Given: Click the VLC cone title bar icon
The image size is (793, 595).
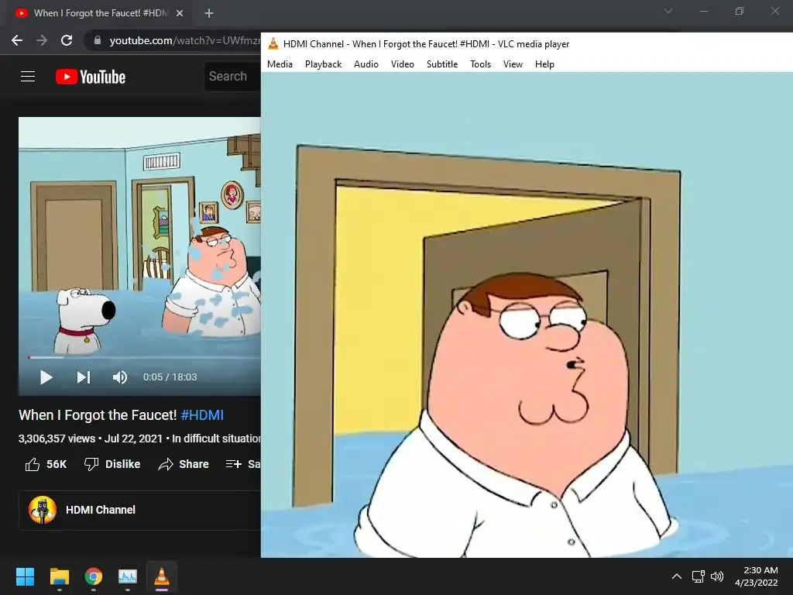Looking at the screenshot, I should pyautogui.click(x=273, y=44).
